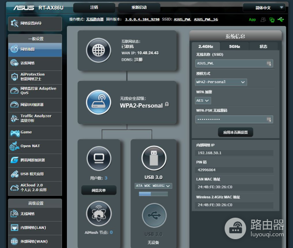Open the Open NAT icon

pyautogui.click(x=14, y=146)
